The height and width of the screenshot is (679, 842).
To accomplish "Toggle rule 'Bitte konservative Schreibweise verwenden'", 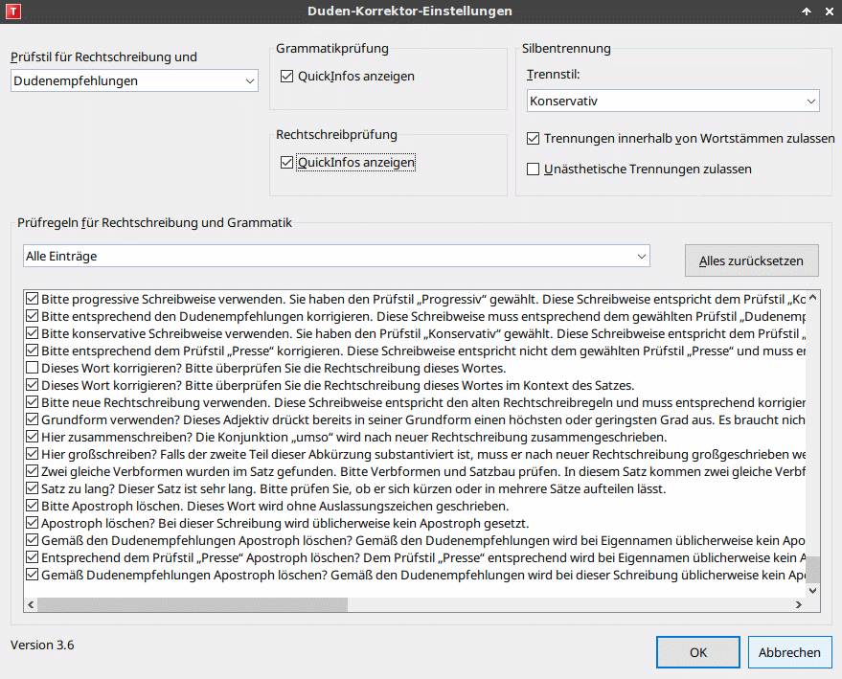I will (33, 332).
